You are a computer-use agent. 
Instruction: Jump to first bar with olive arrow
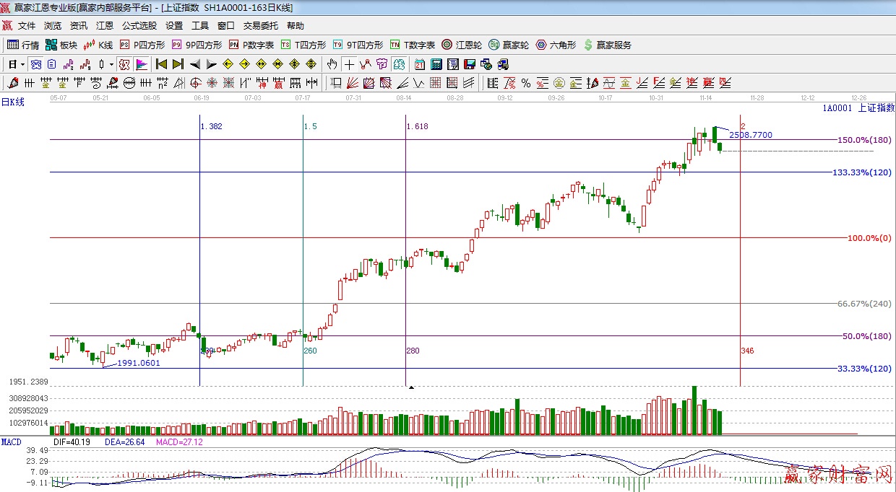(x=161, y=64)
